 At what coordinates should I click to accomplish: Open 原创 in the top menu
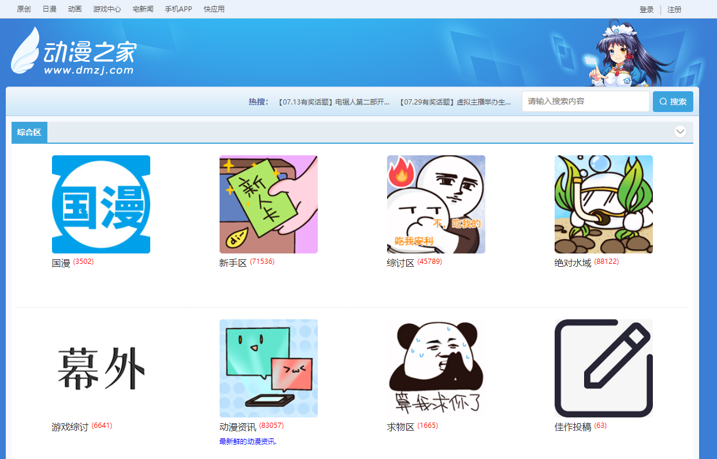point(24,9)
